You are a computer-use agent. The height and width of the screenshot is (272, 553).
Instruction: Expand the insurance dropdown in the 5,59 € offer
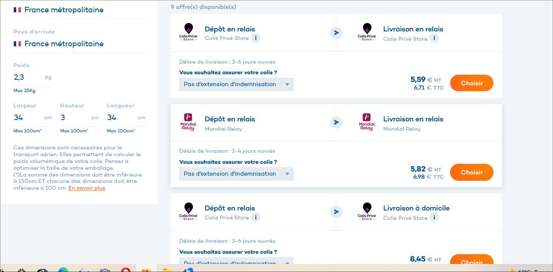(x=236, y=84)
